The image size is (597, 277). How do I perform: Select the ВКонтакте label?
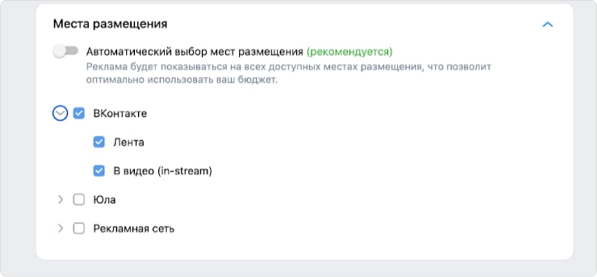[120, 114]
